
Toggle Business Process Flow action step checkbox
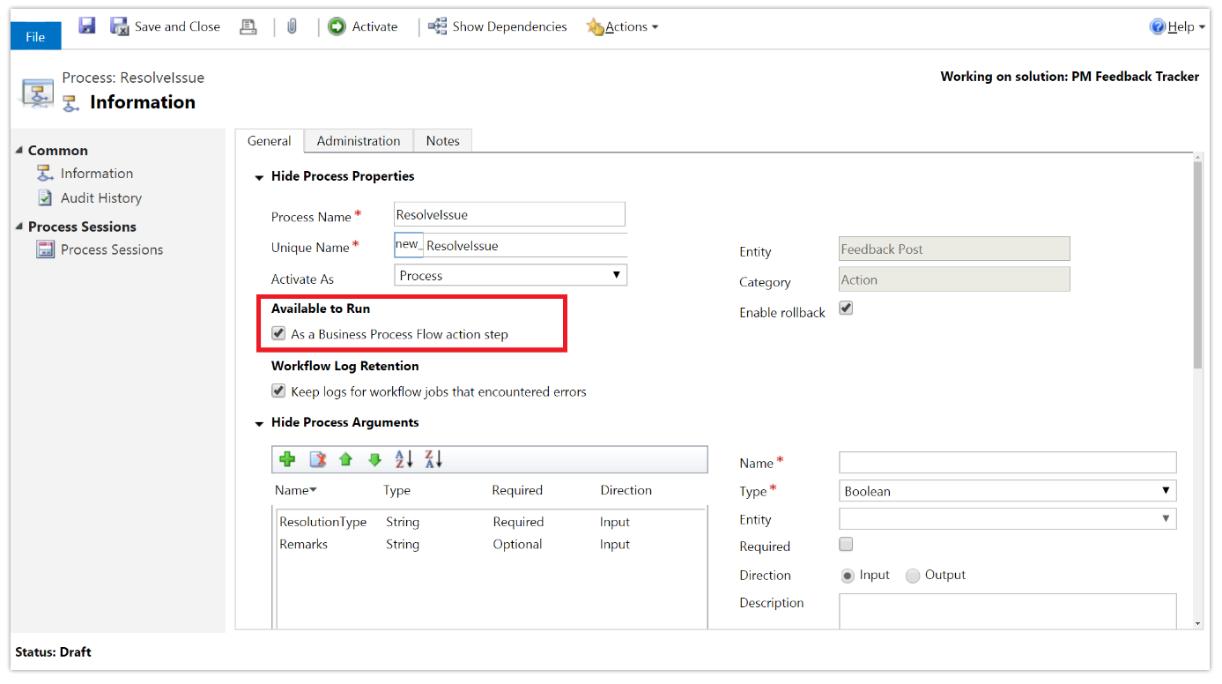(x=278, y=334)
